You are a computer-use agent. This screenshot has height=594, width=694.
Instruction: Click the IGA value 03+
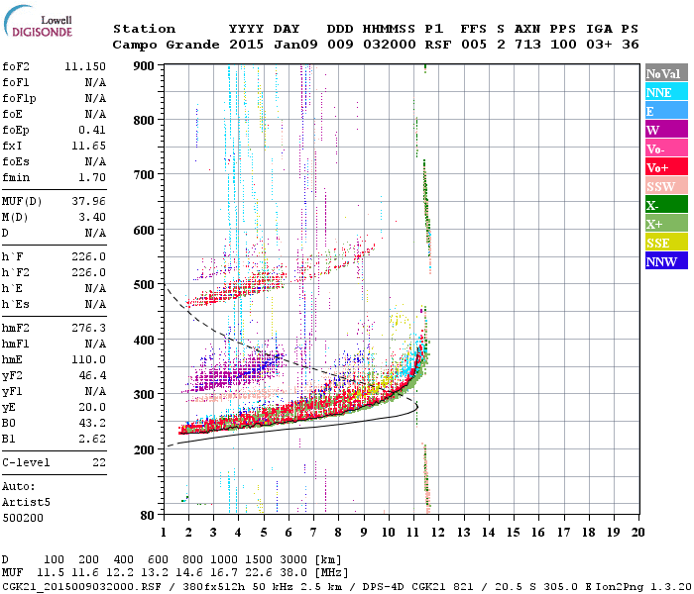599,45
